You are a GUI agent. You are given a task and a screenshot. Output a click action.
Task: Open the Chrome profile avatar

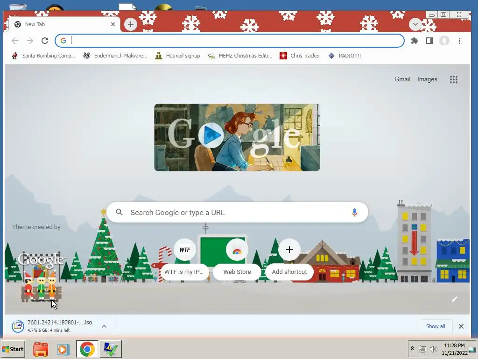pyautogui.click(x=444, y=41)
